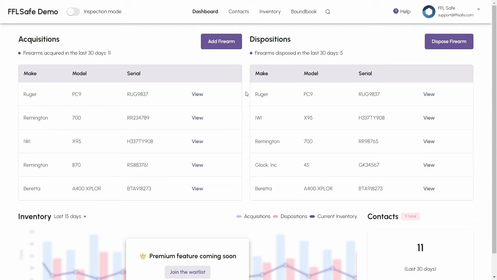This screenshot has width=497, height=280.
Task: View the Beretta A400 XPLOR disposition
Action: click(429, 189)
